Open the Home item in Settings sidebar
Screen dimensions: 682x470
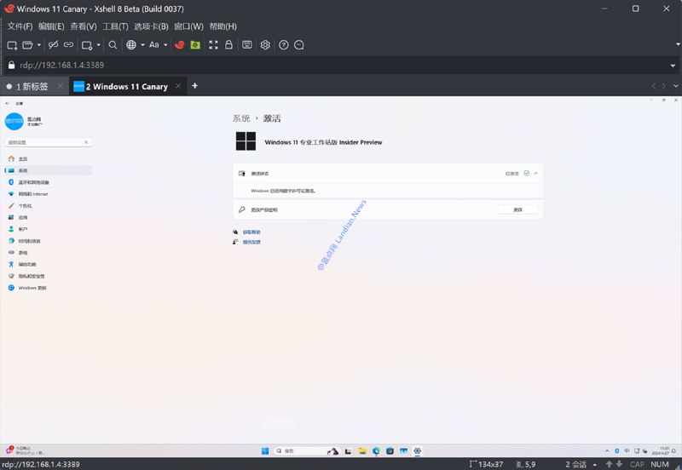(48, 158)
